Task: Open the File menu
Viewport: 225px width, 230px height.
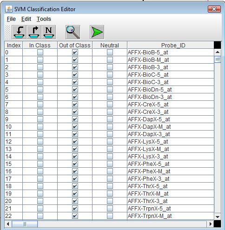Action: pyautogui.click(x=11, y=19)
